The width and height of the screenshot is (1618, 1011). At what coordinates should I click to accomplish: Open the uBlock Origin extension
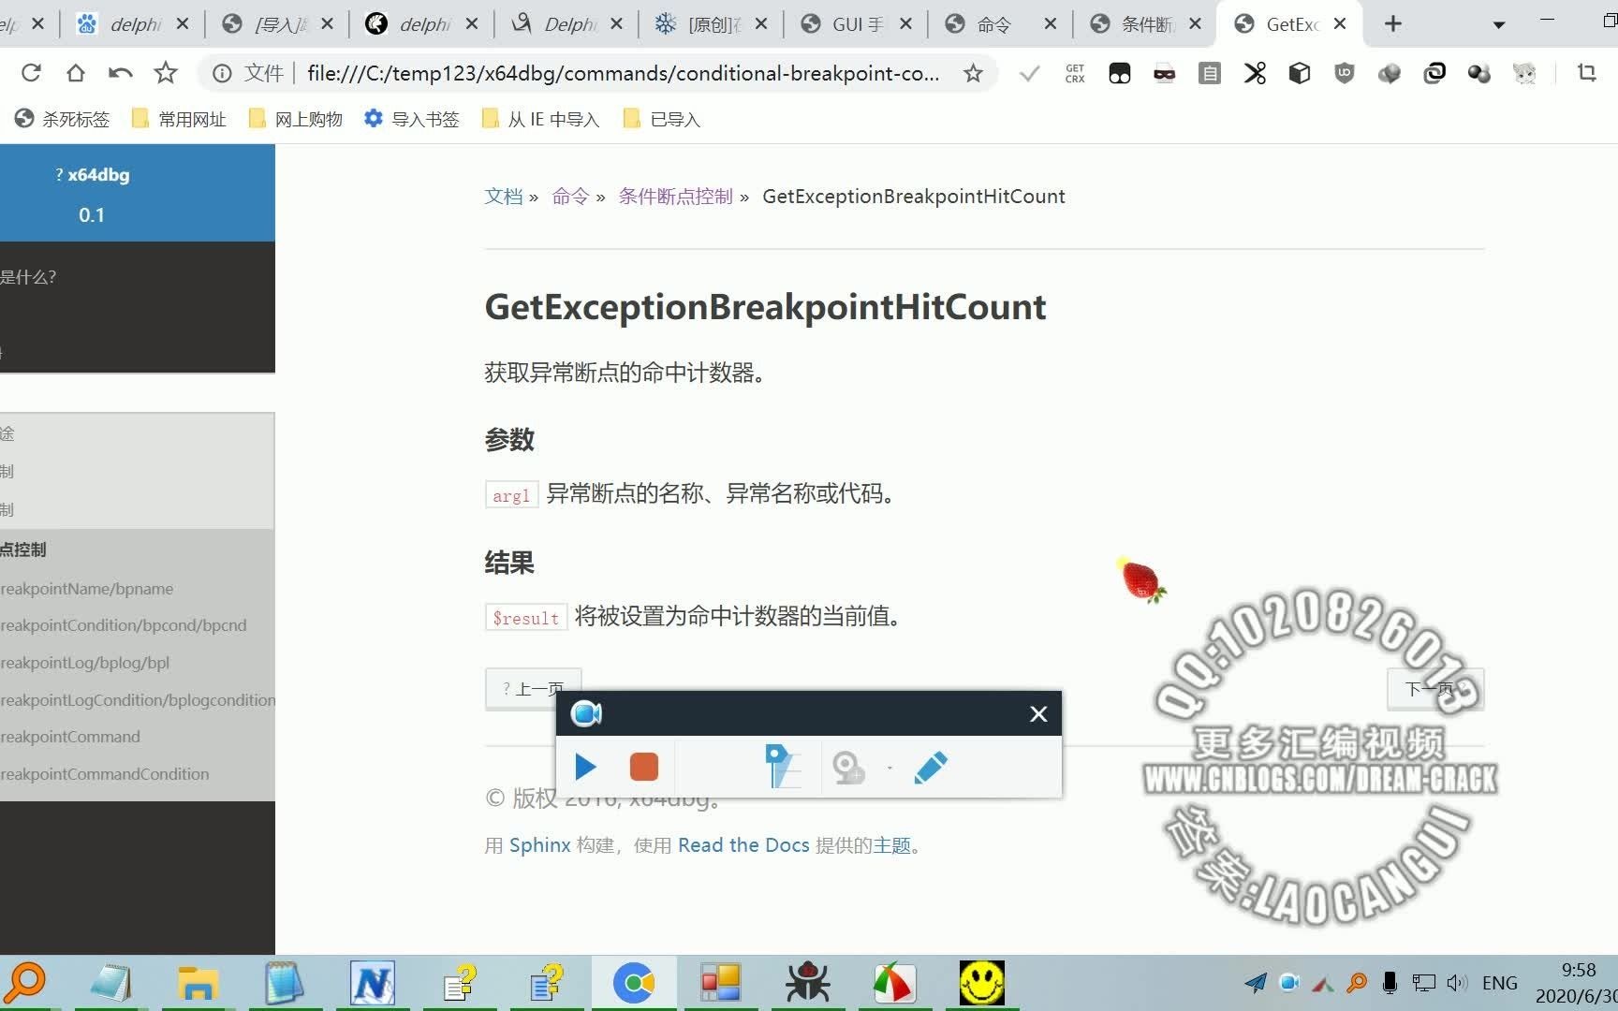click(1345, 73)
